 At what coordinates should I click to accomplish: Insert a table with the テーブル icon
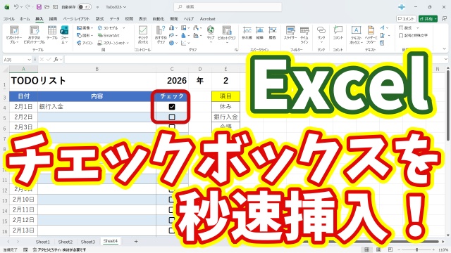point(52,32)
